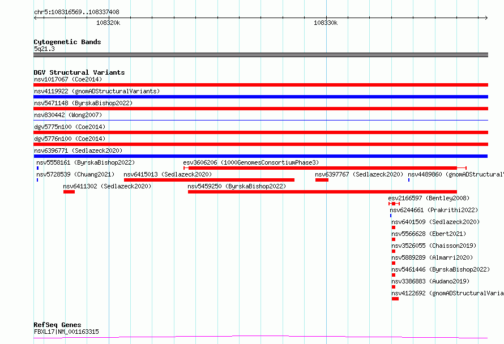Click the esv2166597 red glyph
The image size is (504, 344).
pyautogui.click(x=394, y=204)
